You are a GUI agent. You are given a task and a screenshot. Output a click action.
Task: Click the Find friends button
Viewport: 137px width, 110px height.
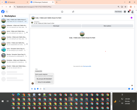click(x=118, y=12)
